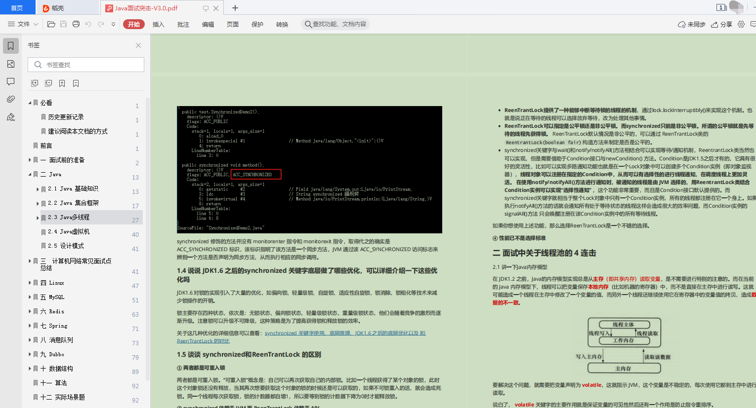Click the presentation mode icon on PDF tab

pyautogui.click(x=206, y=8)
